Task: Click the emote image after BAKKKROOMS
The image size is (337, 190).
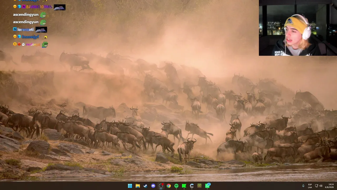Action: [x=60, y=7]
